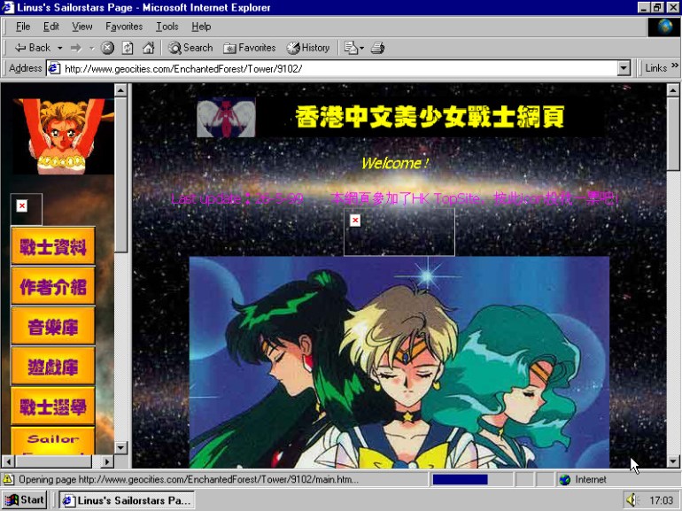Click broken image placeholder below update text

(x=399, y=232)
